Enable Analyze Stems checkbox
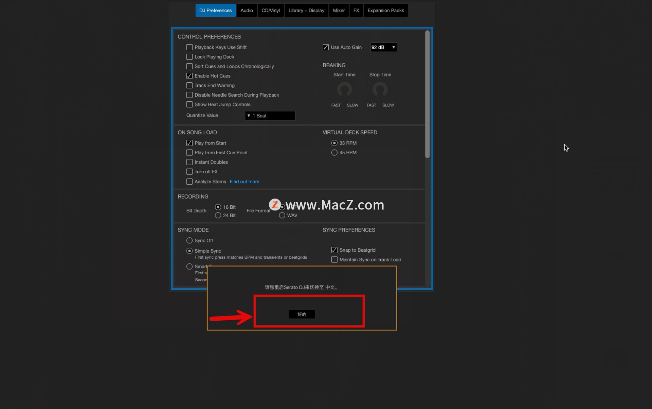The image size is (652, 409). [189, 182]
